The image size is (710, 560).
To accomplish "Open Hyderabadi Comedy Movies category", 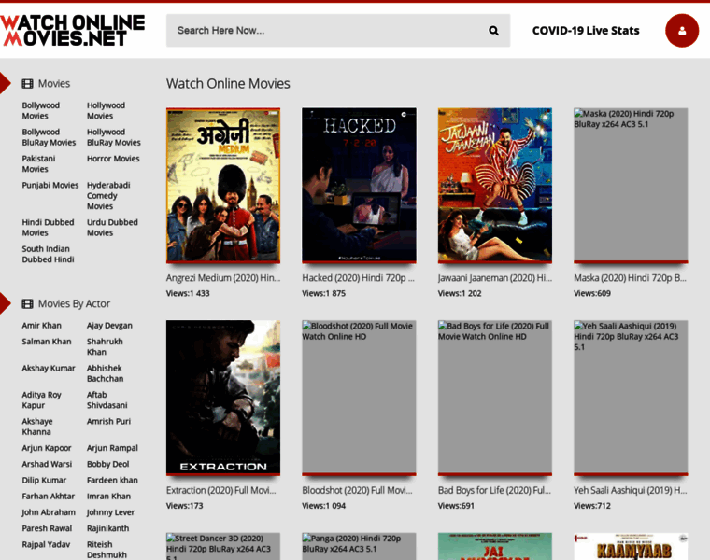I will click(108, 195).
